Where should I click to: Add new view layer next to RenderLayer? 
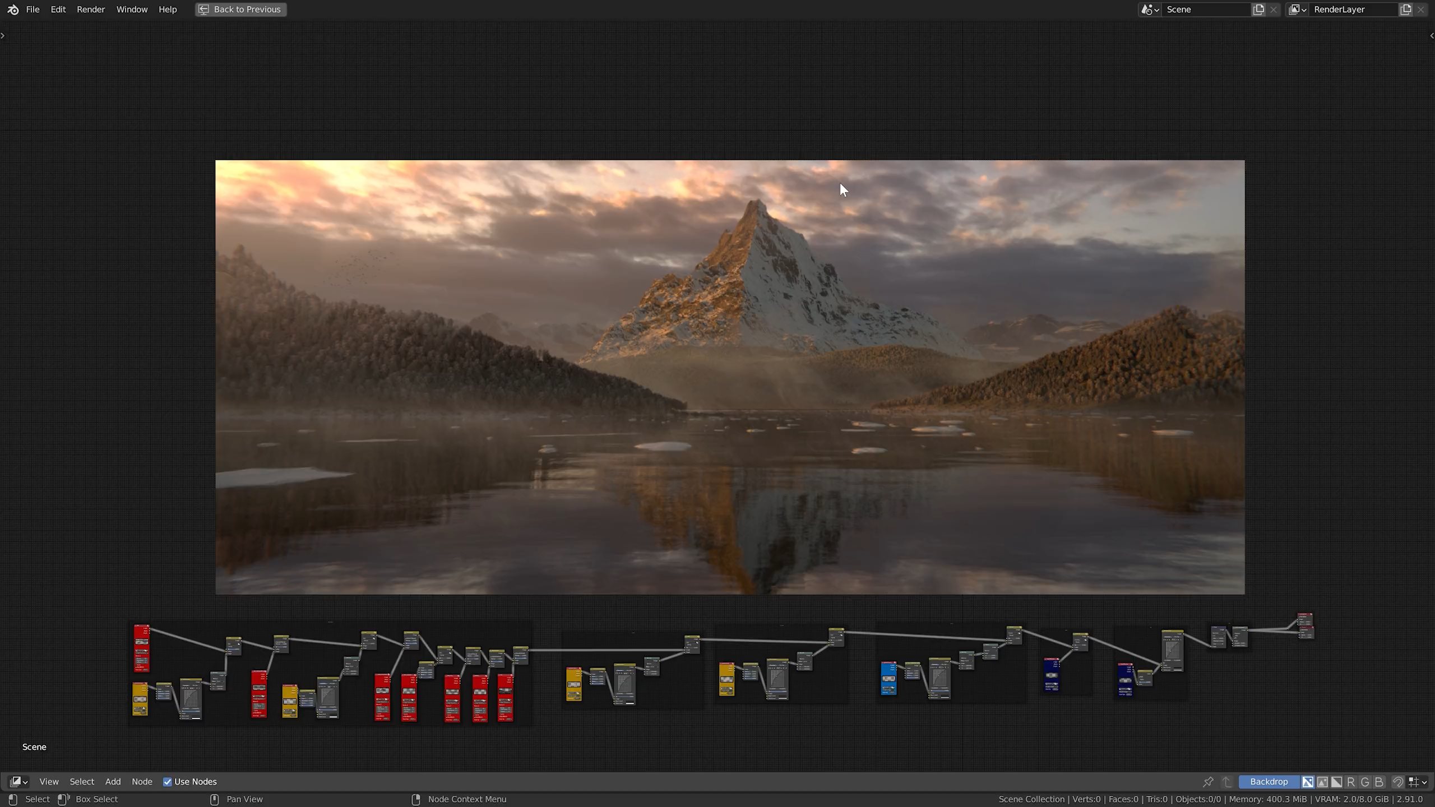click(x=1406, y=10)
